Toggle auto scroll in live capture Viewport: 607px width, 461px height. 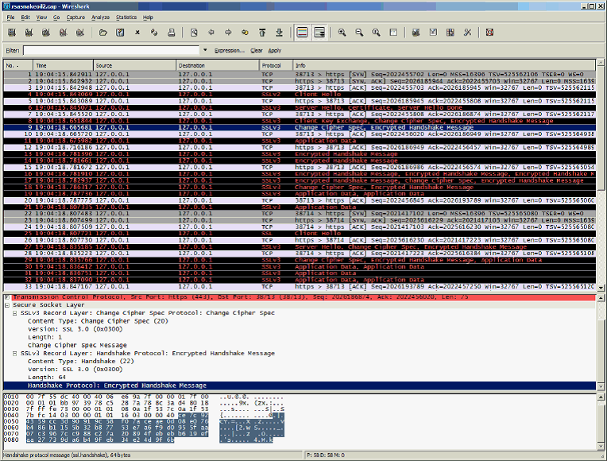point(319,33)
